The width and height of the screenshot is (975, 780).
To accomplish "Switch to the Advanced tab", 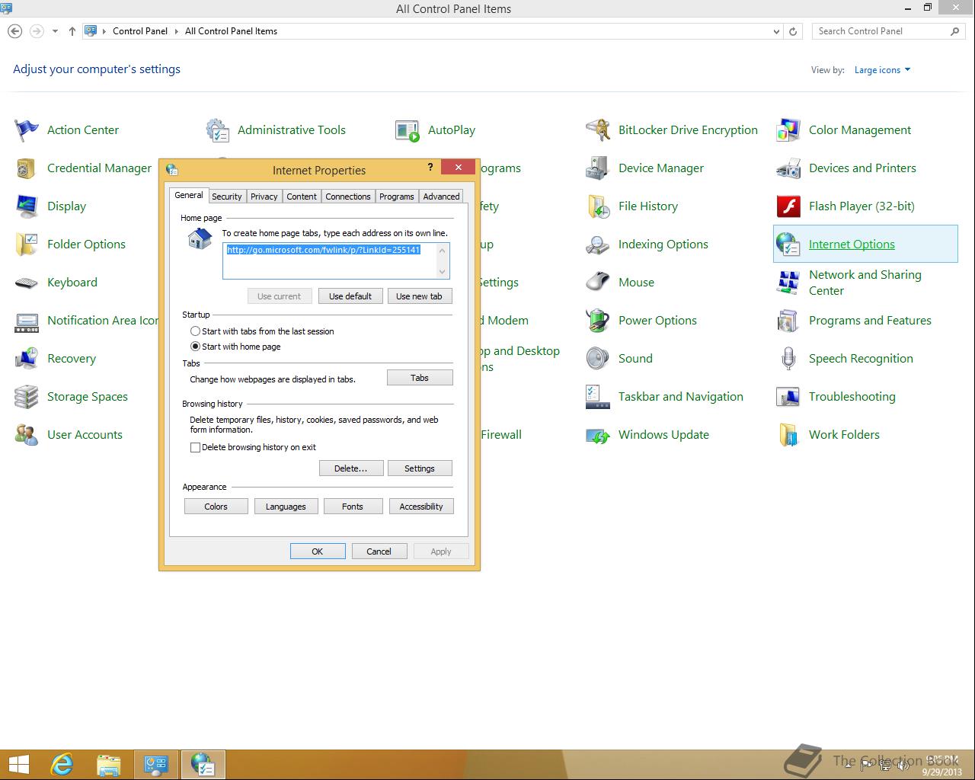I will 441,197.
